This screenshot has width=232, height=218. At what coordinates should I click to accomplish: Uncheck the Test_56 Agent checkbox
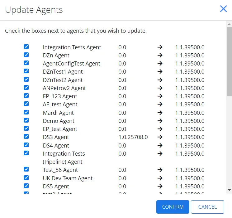pyautogui.click(x=26, y=169)
